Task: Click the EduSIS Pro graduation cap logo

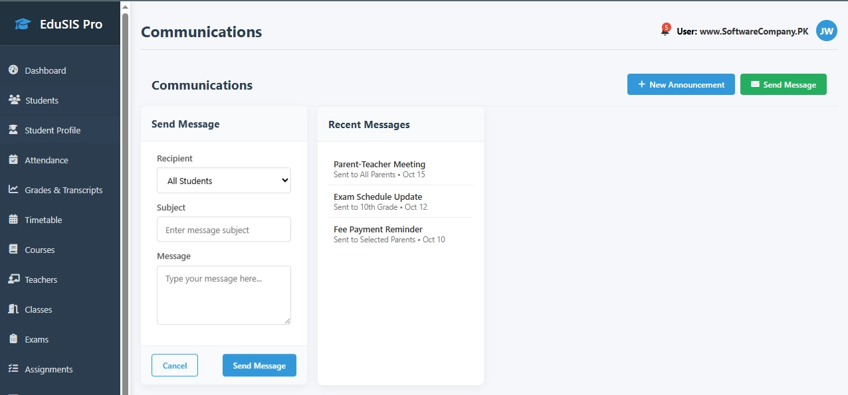Action: pos(23,25)
